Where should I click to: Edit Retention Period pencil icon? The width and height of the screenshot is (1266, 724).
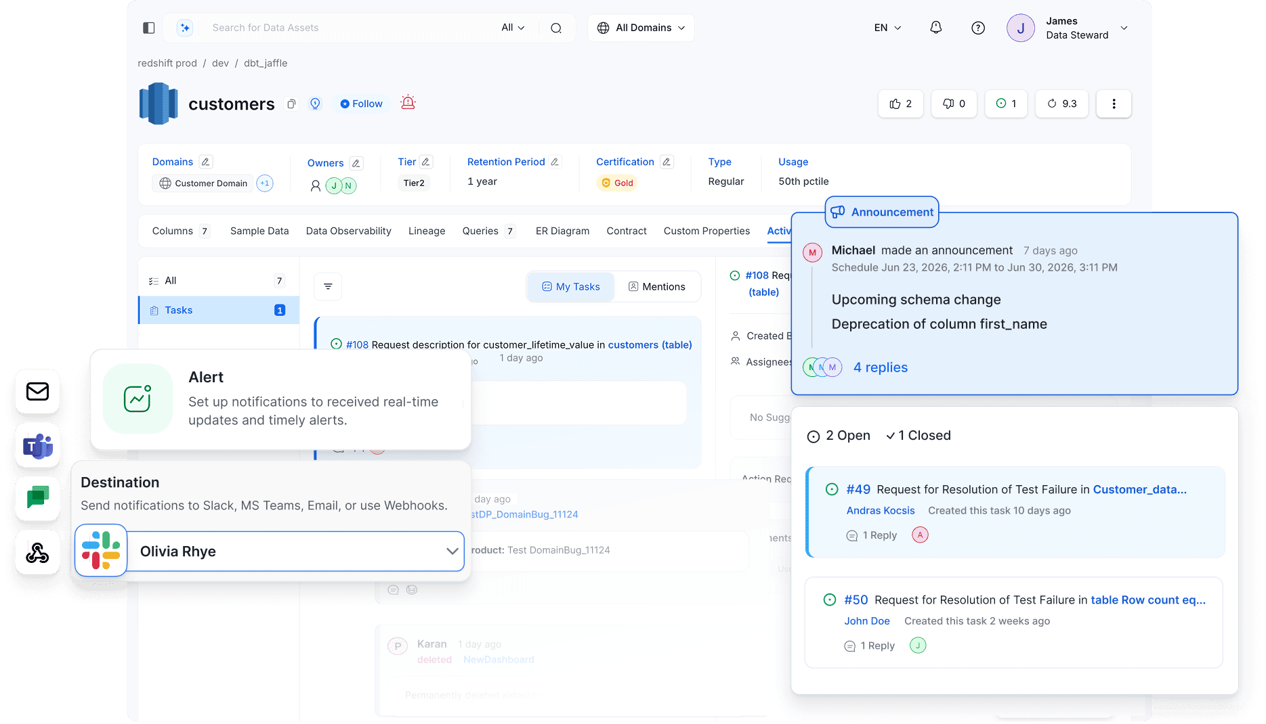(x=555, y=162)
